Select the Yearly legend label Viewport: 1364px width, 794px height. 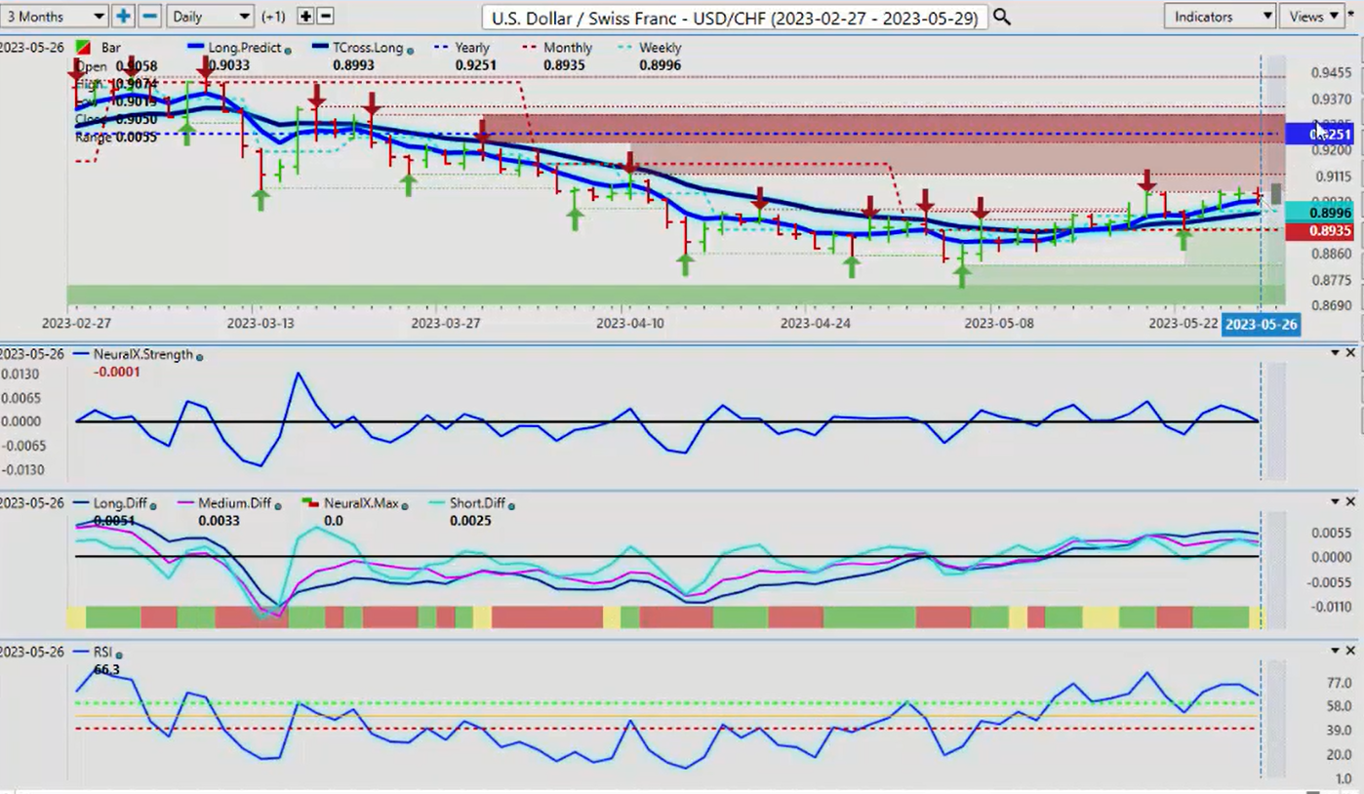[x=473, y=48]
